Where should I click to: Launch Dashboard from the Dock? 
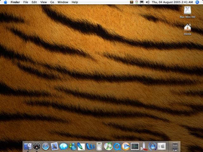coord(37,146)
